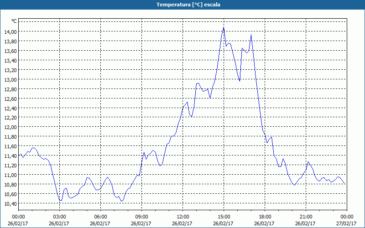Select the '03:00' time label

coord(59,217)
